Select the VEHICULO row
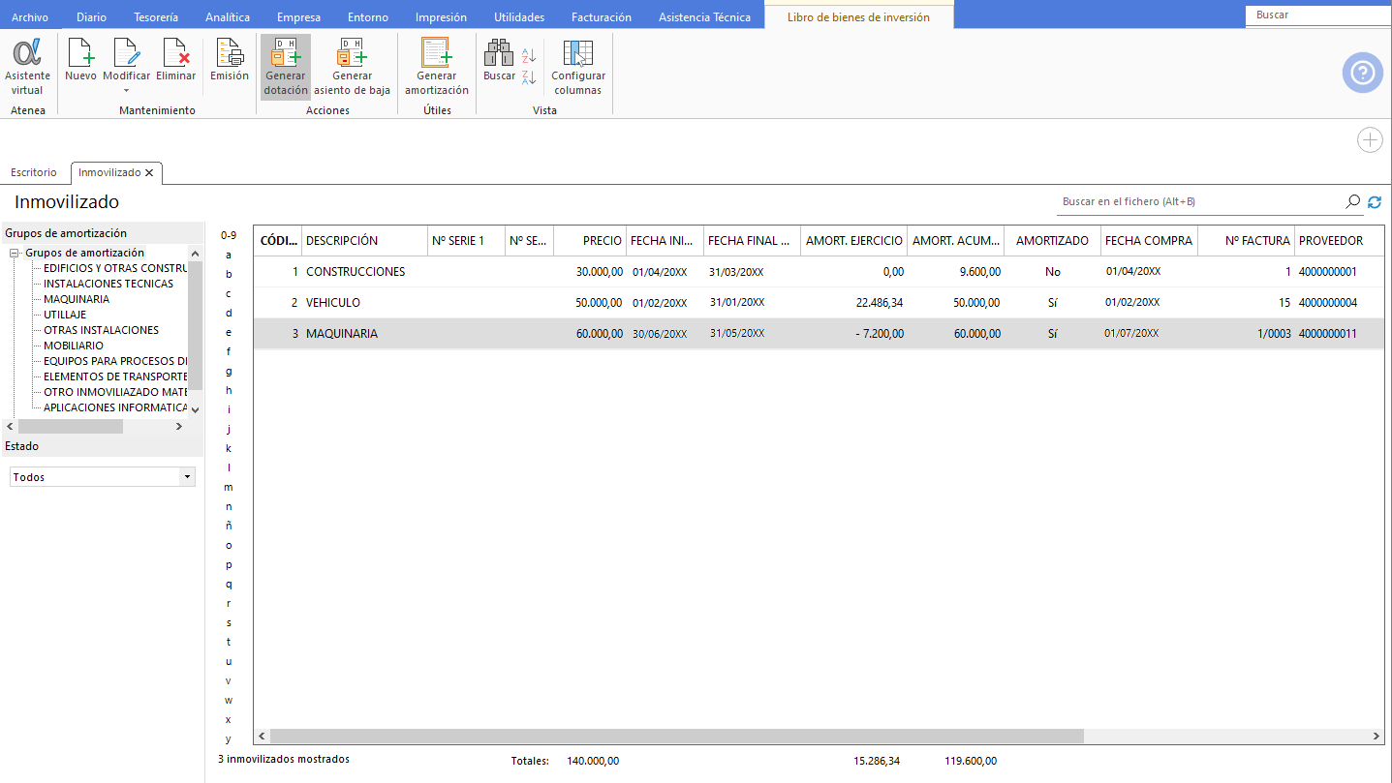 point(819,303)
